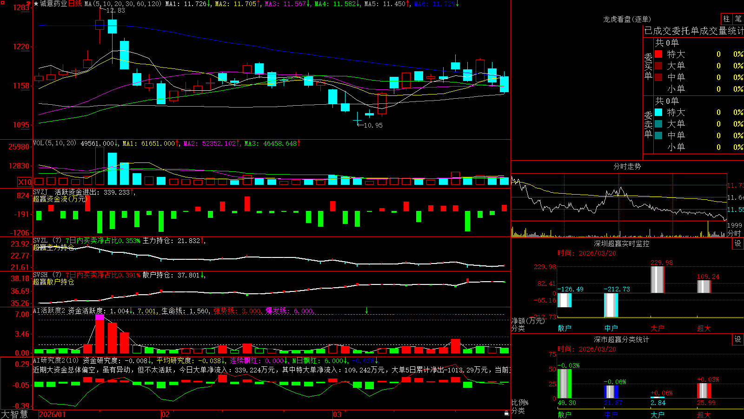This screenshot has height=419, width=744.
Task: Click the 柱 bar-mode icon in 龙虎看盘
Action: (726, 19)
